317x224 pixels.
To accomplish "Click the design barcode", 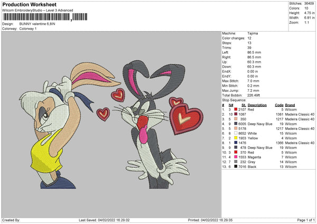I will pyautogui.click(x=45, y=17).
